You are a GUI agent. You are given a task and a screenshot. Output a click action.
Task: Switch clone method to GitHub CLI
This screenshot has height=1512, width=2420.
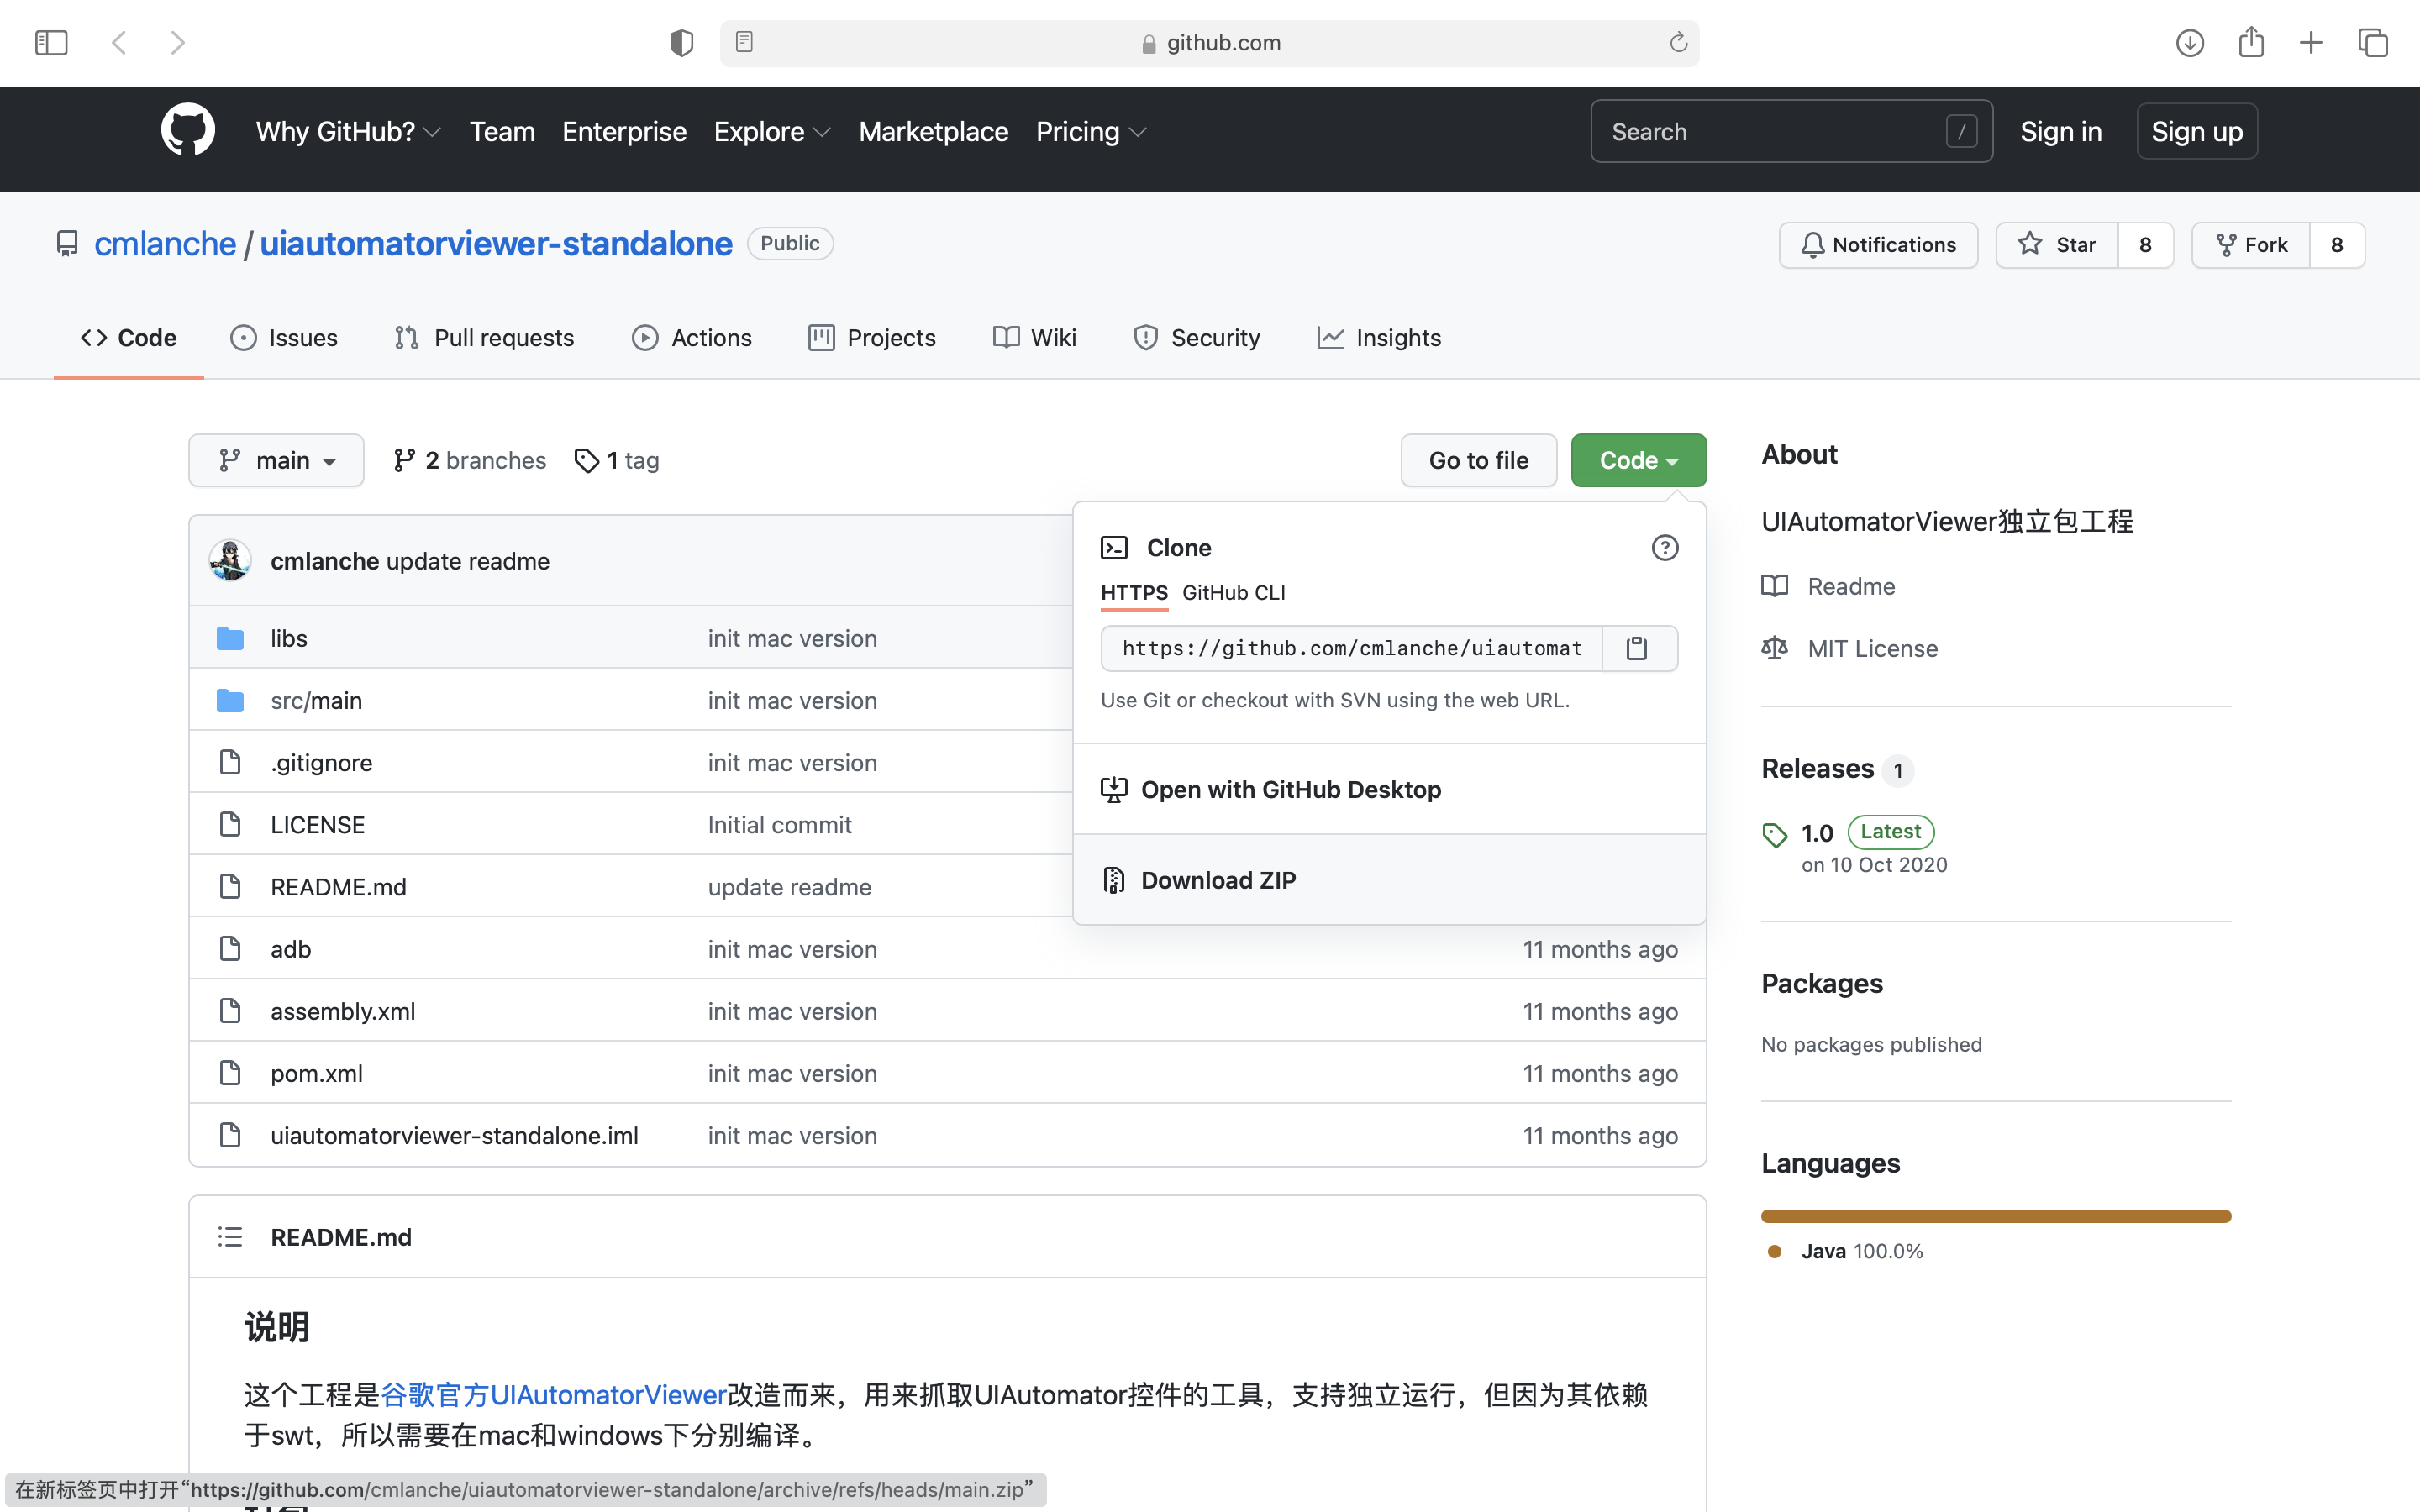(x=1233, y=593)
